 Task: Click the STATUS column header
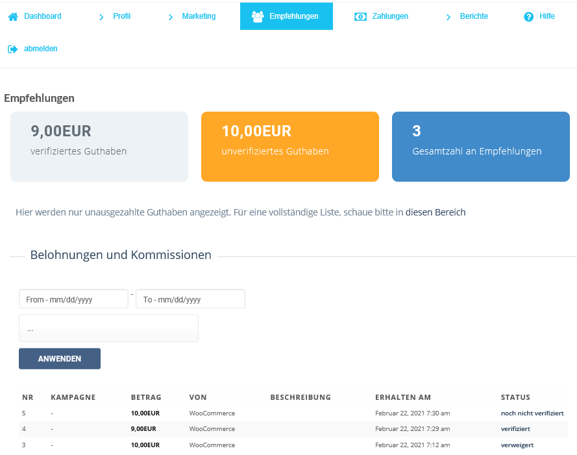515,397
